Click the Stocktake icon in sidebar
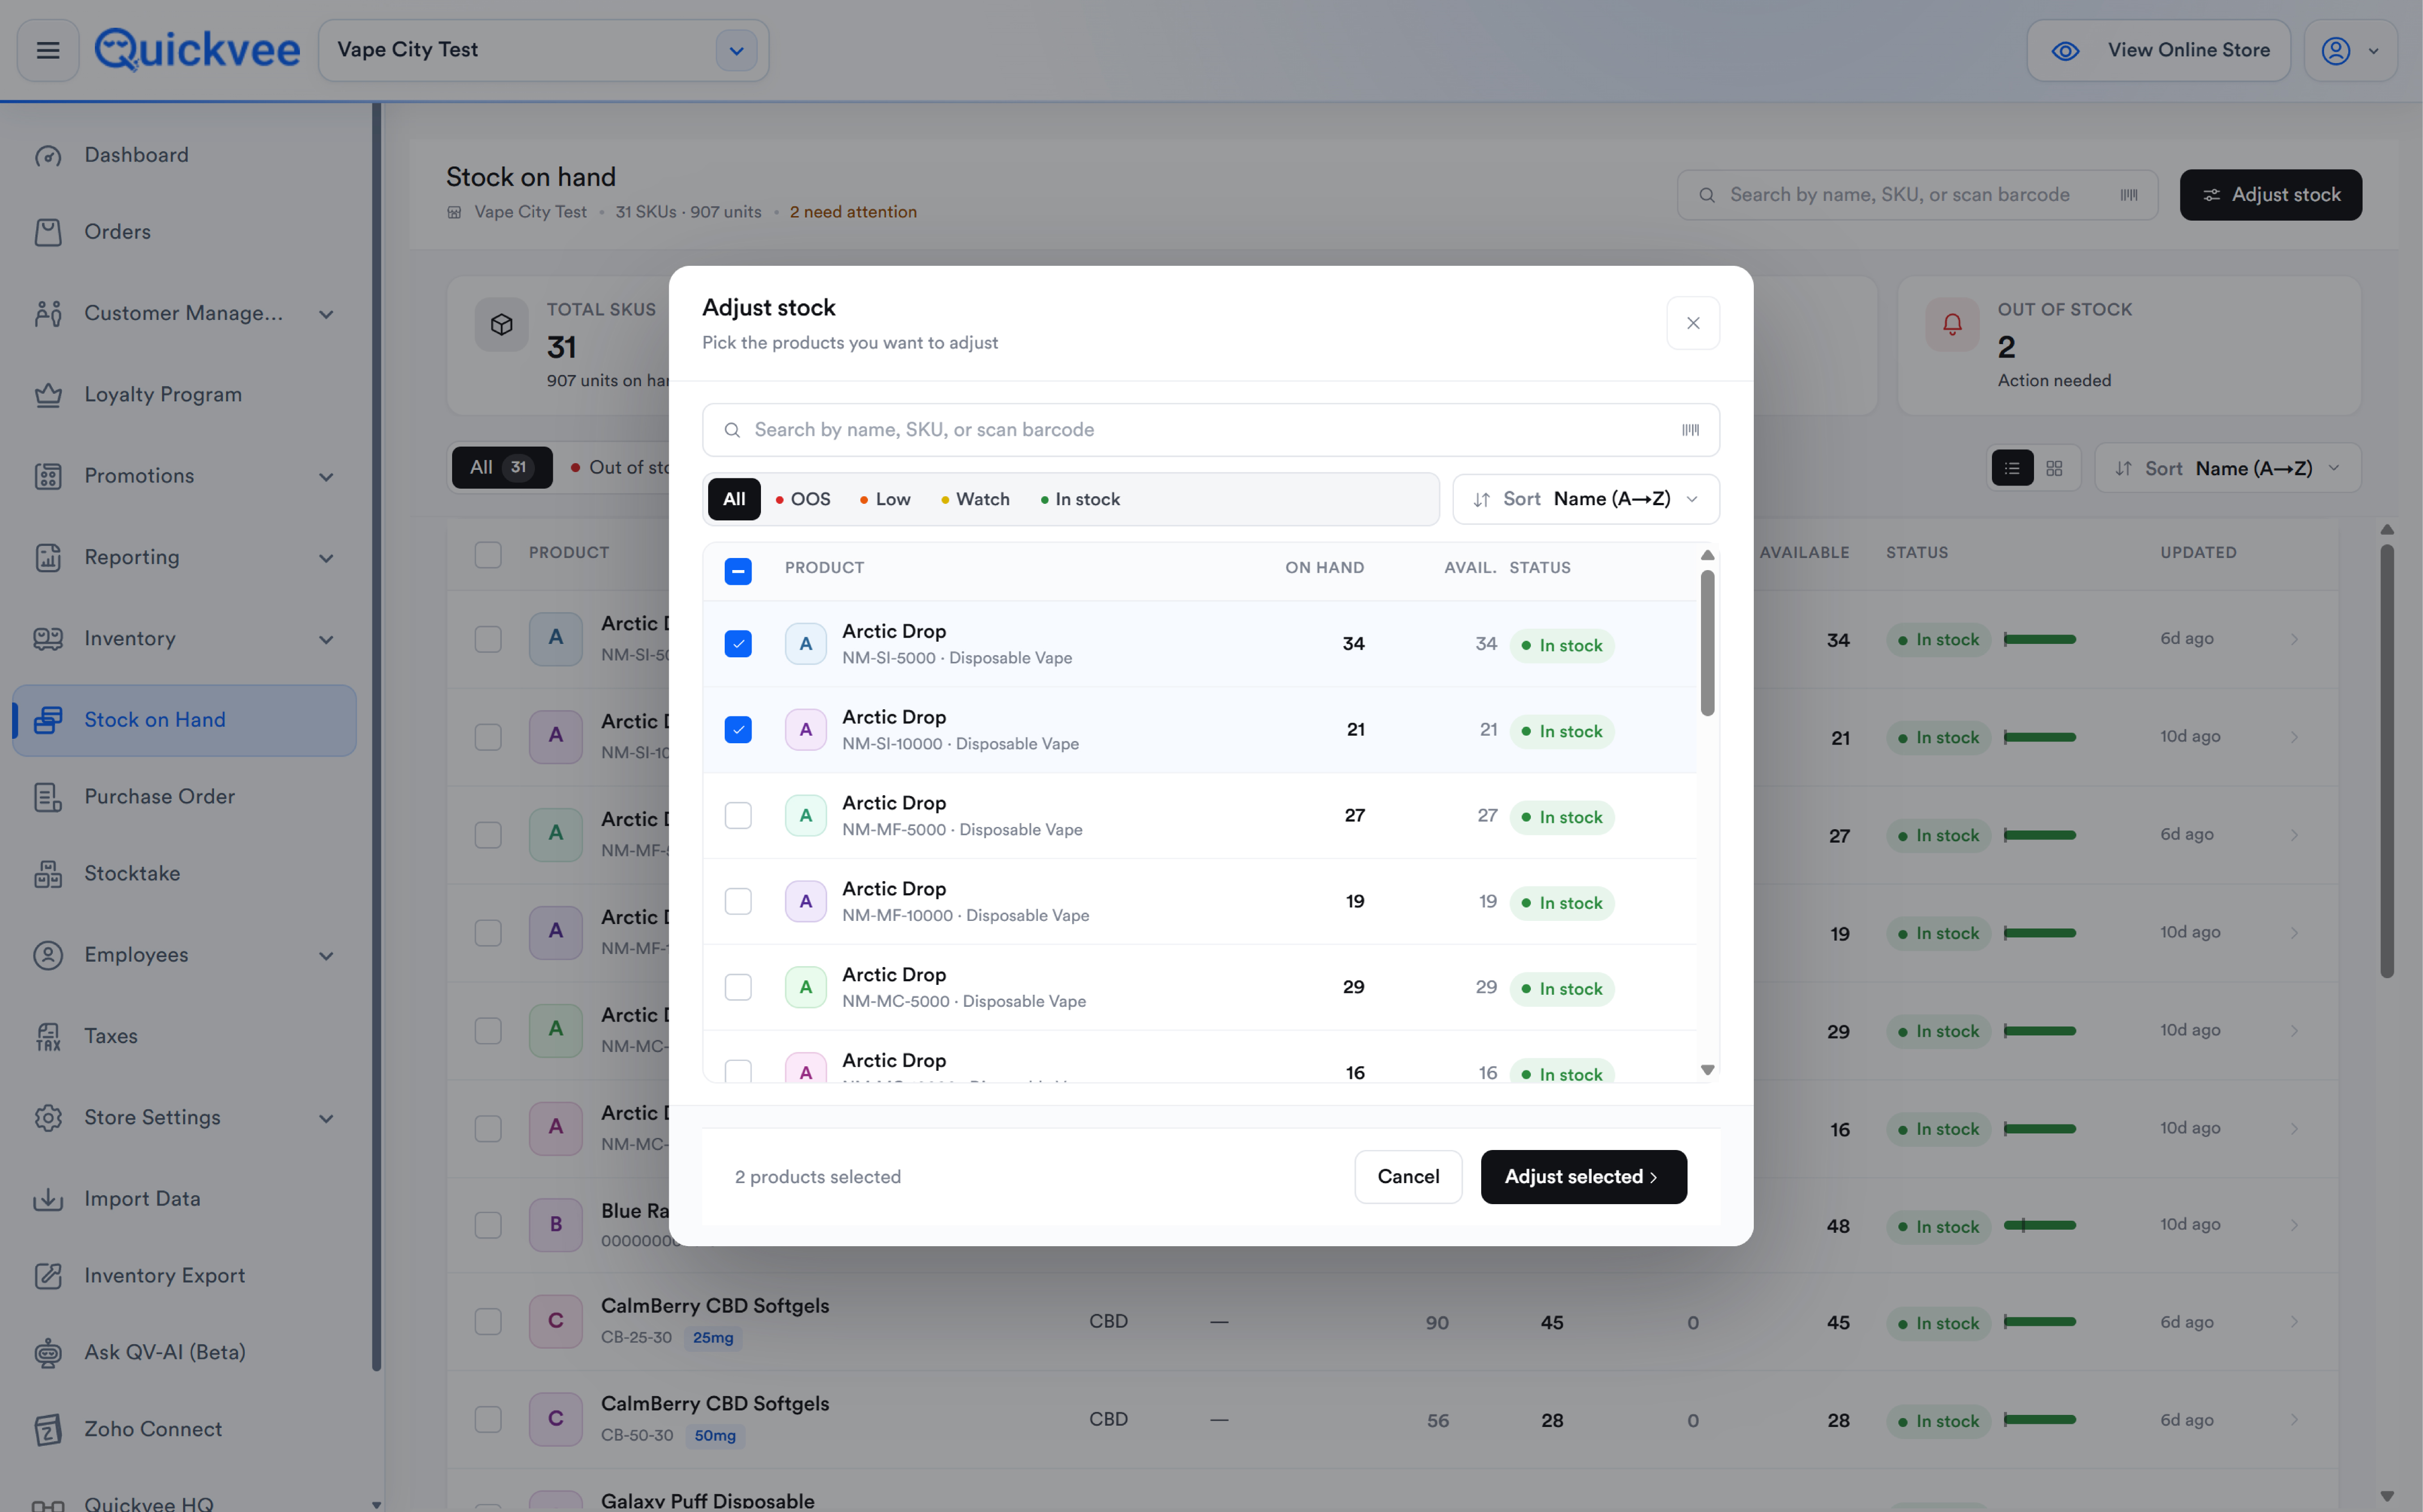Image resolution: width=2423 pixels, height=1512 pixels. 48,874
